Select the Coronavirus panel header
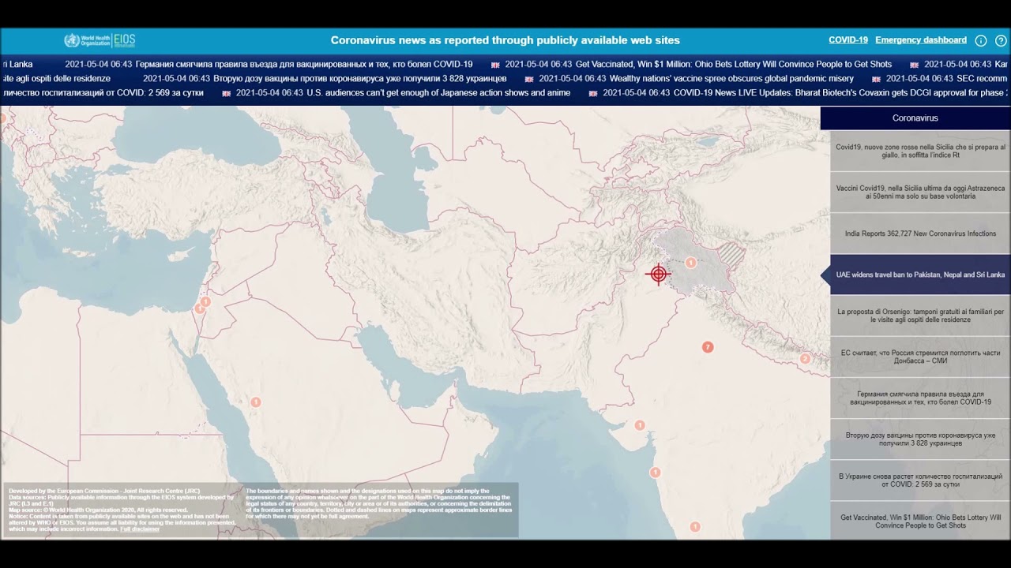 (x=915, y=118)
